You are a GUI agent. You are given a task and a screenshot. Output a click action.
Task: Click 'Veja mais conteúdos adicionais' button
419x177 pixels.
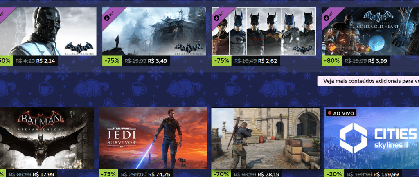point(368,81)
